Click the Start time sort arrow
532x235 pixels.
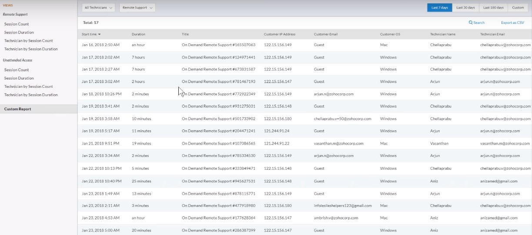coord(99,34)
